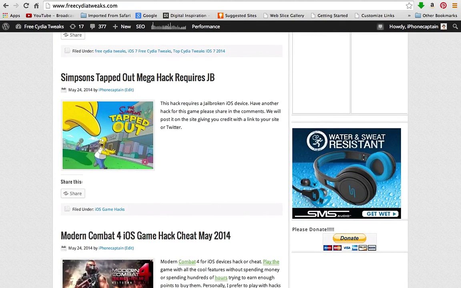
Task: Open the Imported From Safari folder
Action: click(x=106, y=16)
